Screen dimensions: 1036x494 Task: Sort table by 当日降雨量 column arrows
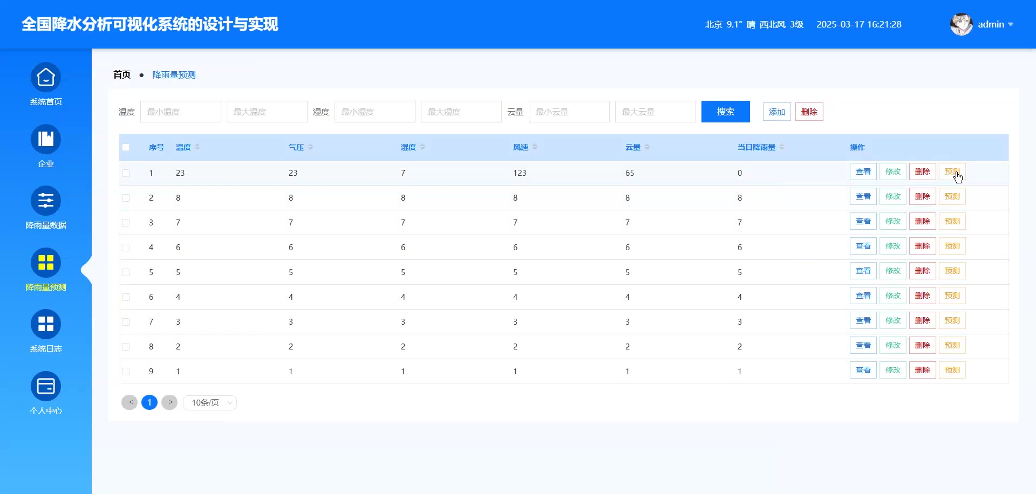click(x=782, y=147)
